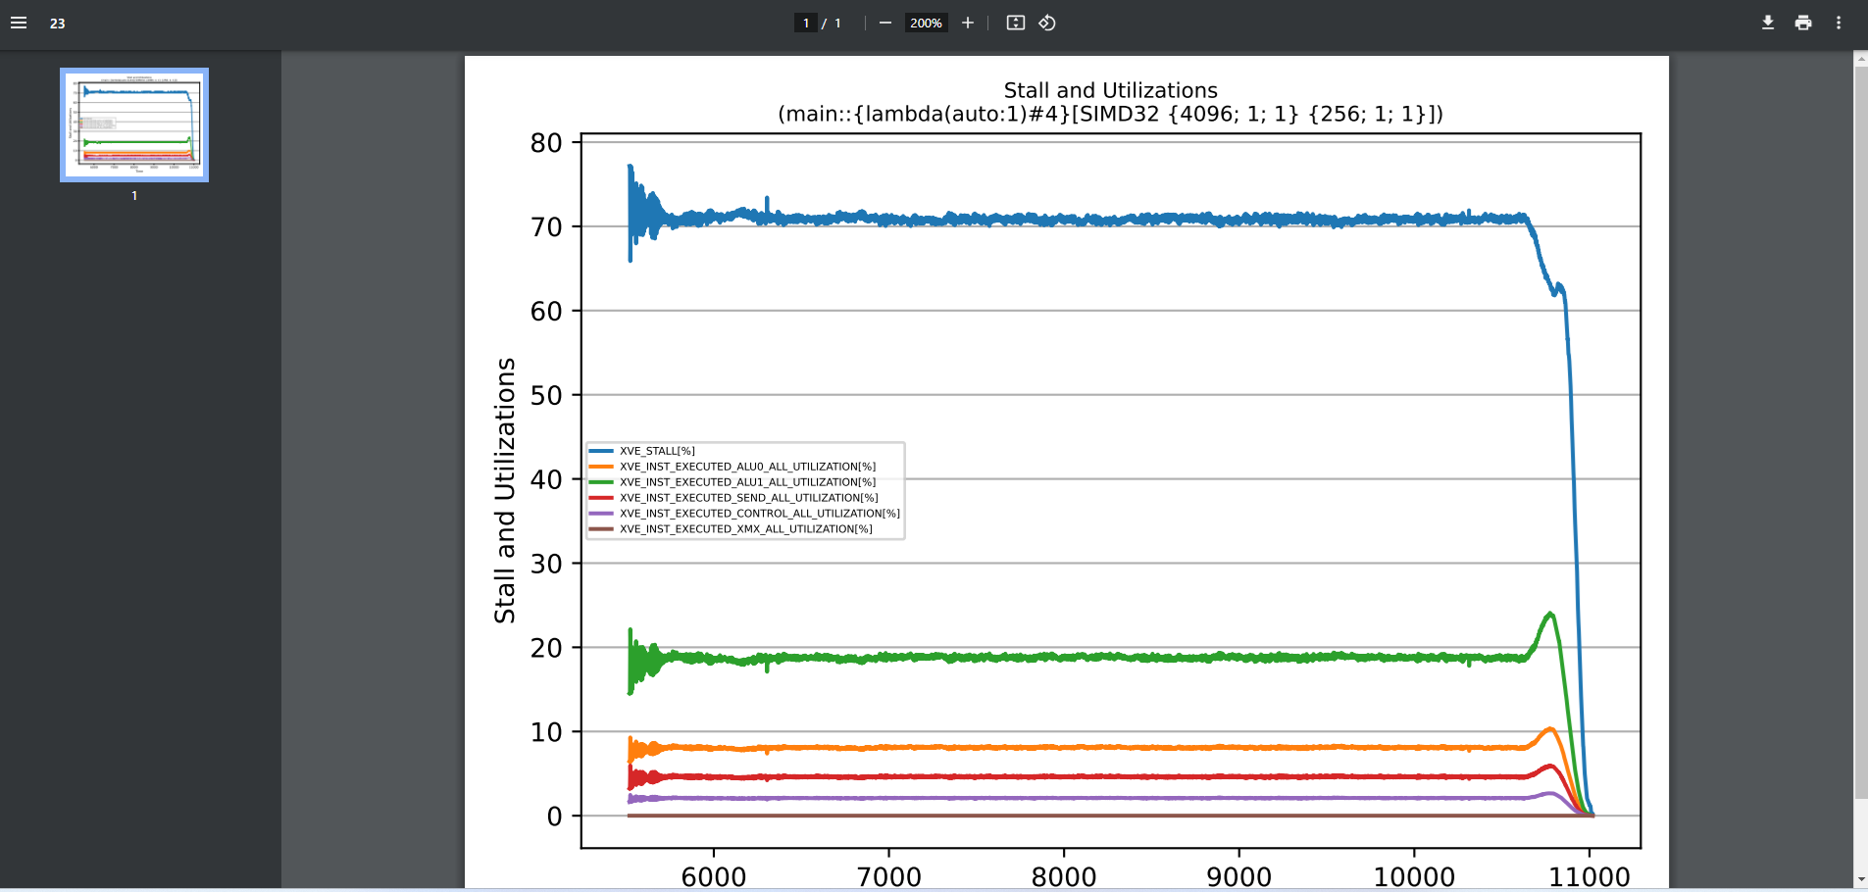Click the 200% zoom level field
This screenshot has width=1868, height=892.
click(926, 23)
